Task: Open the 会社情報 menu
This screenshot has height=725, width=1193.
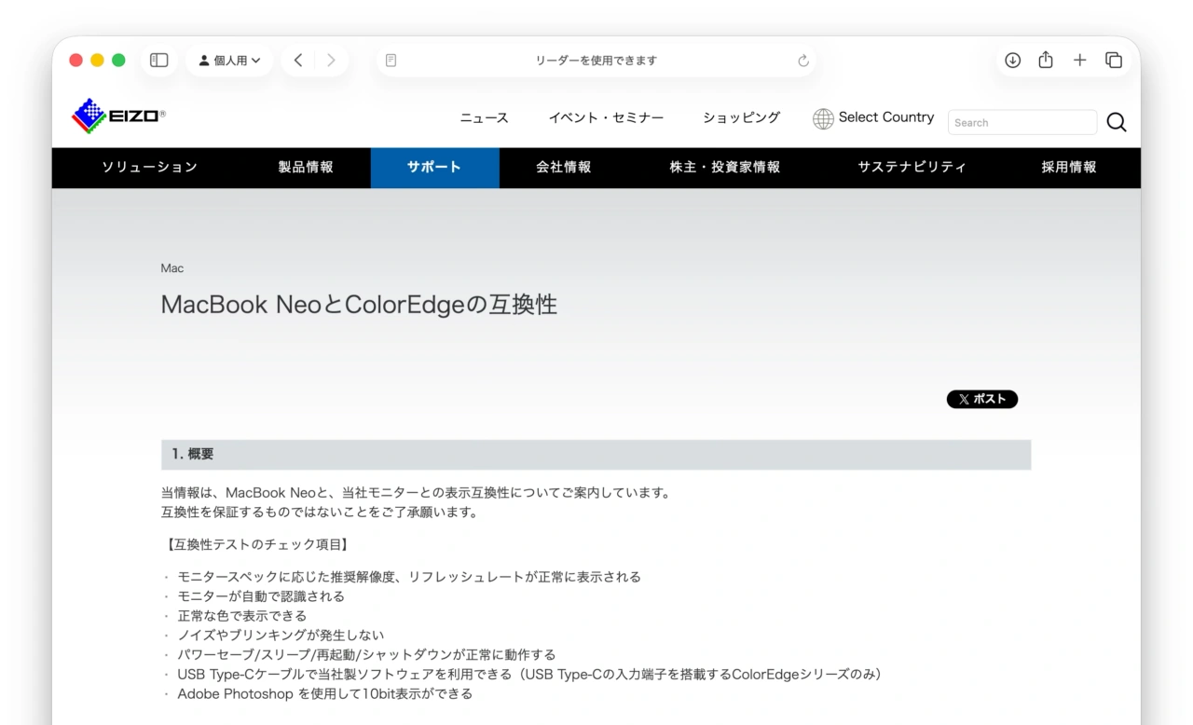Action: pyautogui.click(x=564, y=168)
